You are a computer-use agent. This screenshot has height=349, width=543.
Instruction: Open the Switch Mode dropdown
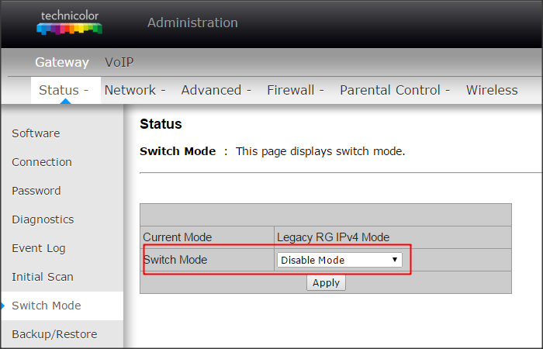click(x=340, y=260)
